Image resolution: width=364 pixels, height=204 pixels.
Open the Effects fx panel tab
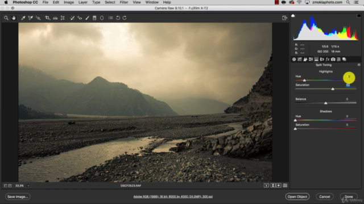pyautogui.click(x=328, y=59)
